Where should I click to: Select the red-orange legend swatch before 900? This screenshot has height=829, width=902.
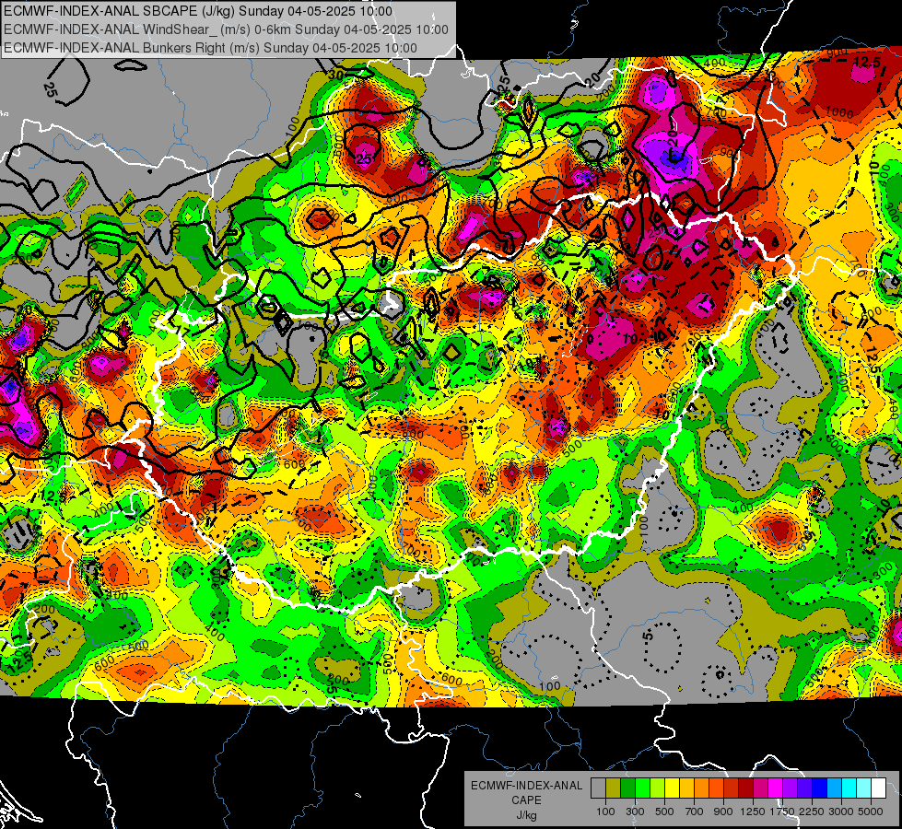coord(716,788)
